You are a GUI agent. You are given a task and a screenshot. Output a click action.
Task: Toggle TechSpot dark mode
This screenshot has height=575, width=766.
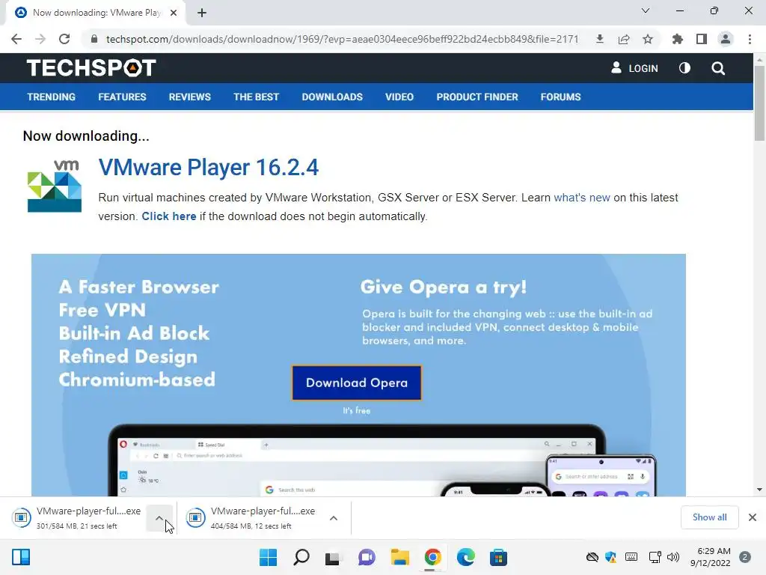click(684, 68)
